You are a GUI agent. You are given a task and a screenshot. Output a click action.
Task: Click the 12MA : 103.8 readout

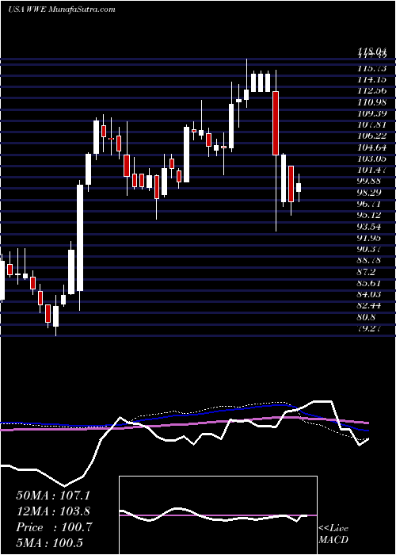pyautogui.click(x=53, y=511)
